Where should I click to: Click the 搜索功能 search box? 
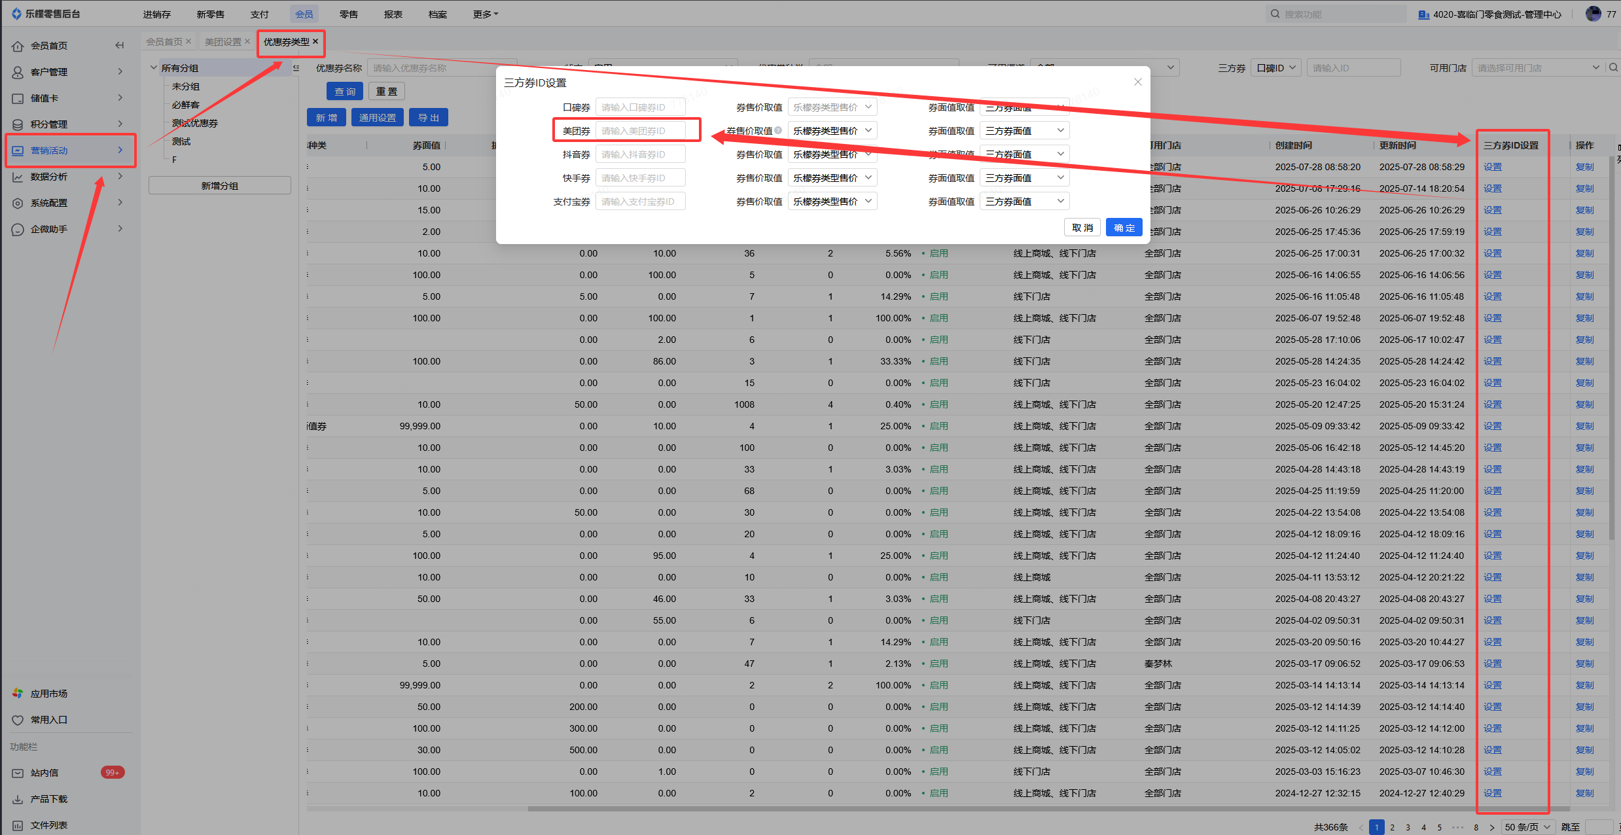click(1336, 14)
